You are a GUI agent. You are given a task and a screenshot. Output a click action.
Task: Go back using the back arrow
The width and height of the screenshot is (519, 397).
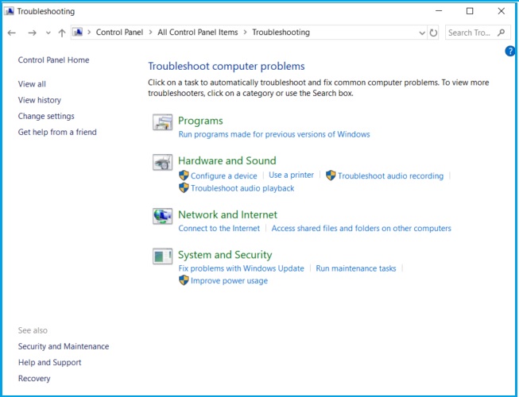point(12,33)
